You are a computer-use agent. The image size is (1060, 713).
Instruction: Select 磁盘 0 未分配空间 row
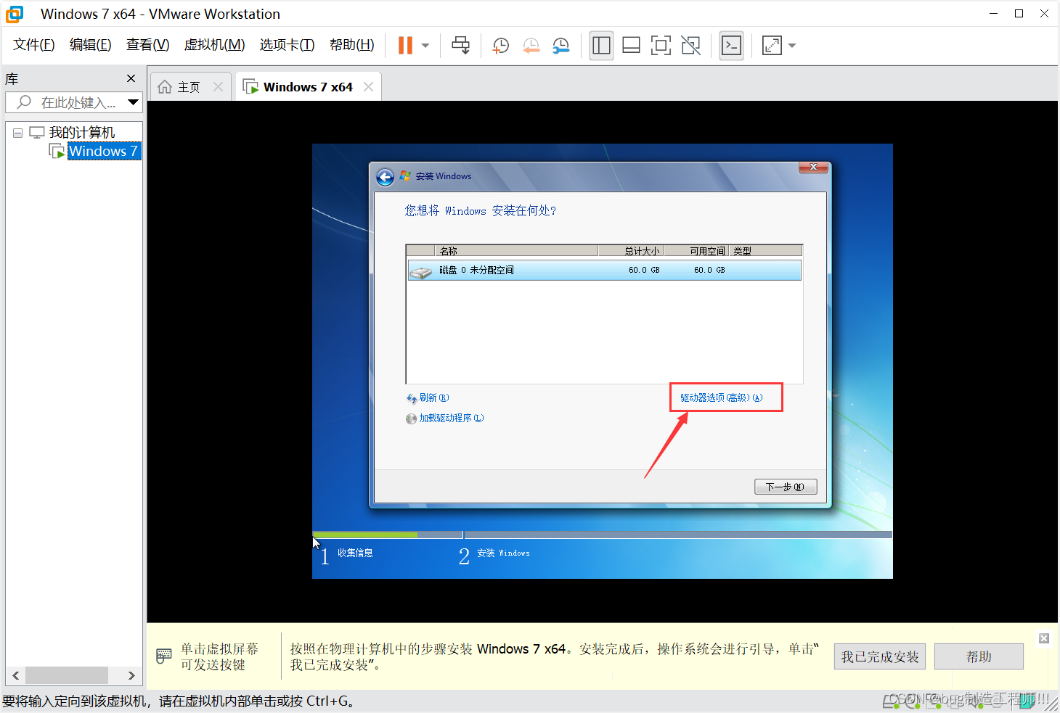click(604, 270)
